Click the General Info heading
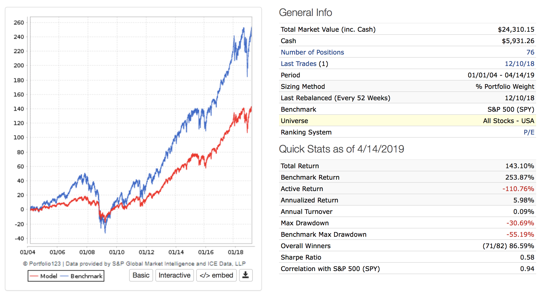The image size is (549, 297). point(305,13)
